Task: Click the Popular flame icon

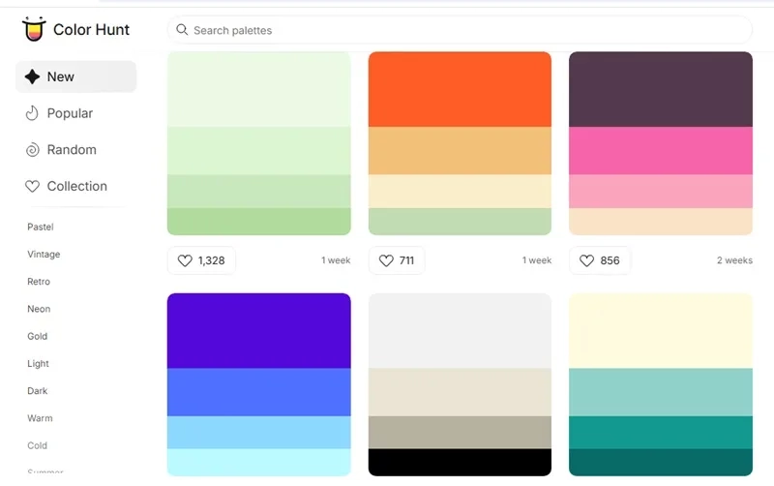Action: pyautogui.click(x=33, y=113)
